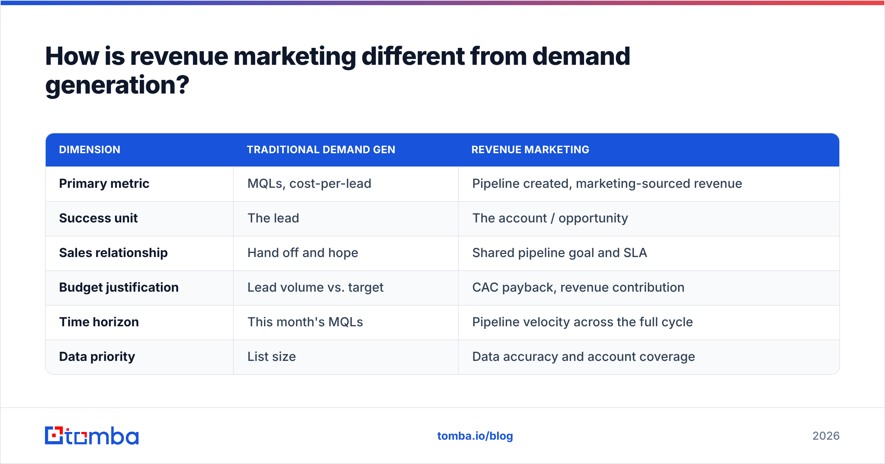Open the tomba.io/blog link
This screenshot has width=885, height=464.
coord(475,436)
